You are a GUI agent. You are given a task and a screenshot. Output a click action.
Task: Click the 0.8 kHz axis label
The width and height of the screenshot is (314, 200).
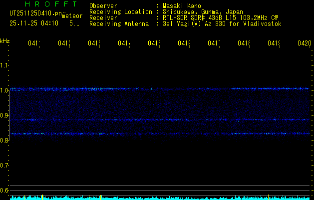[x=4, y=140]
